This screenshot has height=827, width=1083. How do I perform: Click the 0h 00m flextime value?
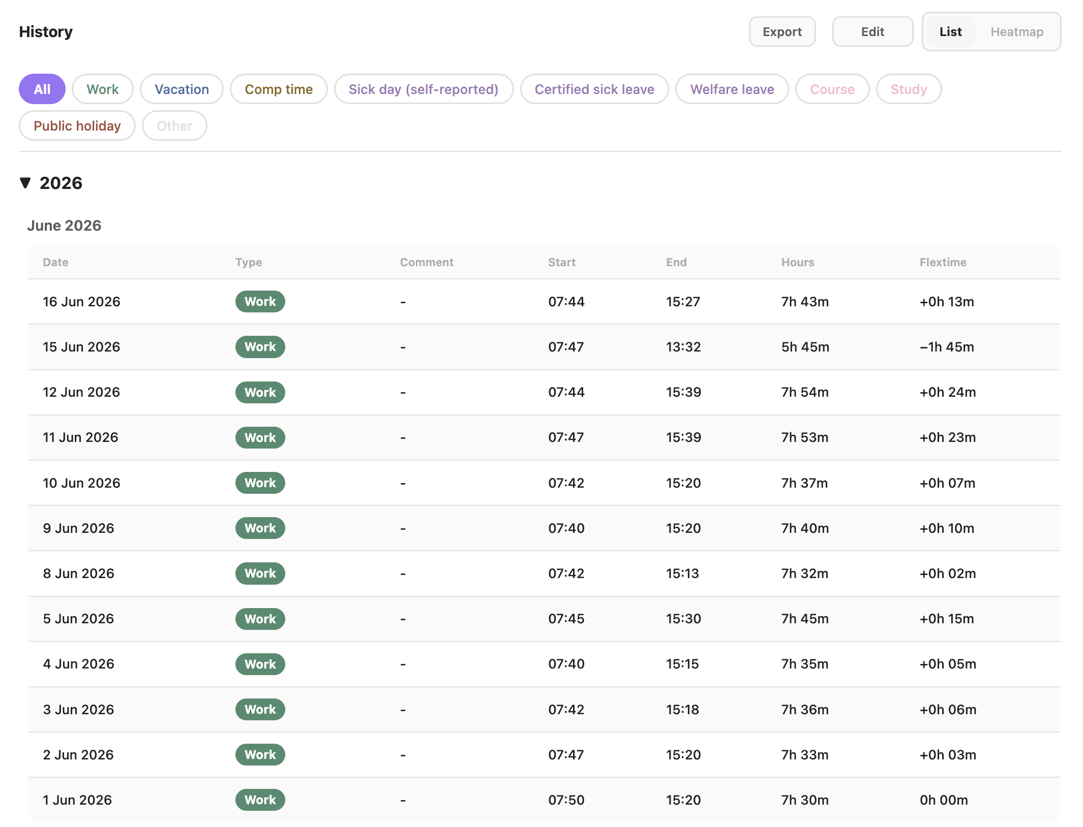(944, 800)
